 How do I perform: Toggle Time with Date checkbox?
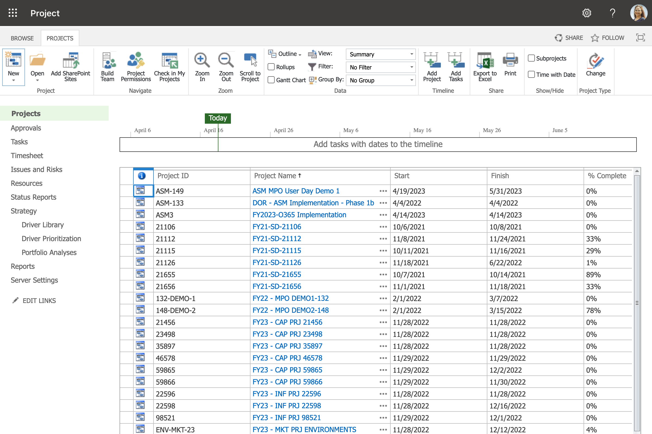click(x=531, y=74)
